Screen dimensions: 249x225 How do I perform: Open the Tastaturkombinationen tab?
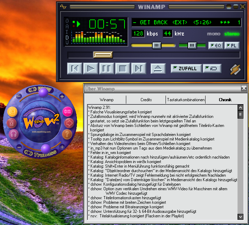coord(186,100)
